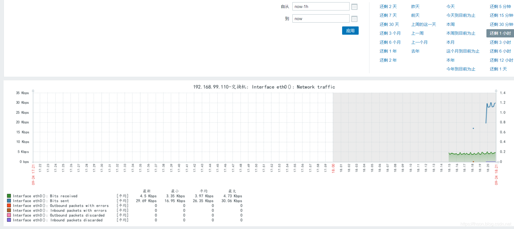Set range to 还剩 12 小时

(x=501, y=60)
